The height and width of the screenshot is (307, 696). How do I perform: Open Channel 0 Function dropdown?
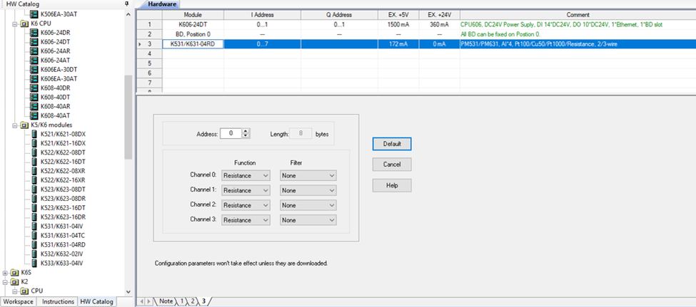point(246,176)
